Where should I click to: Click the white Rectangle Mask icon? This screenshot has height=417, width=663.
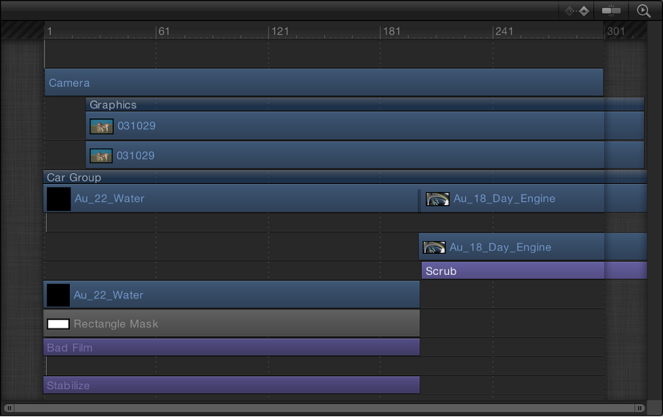58,324
